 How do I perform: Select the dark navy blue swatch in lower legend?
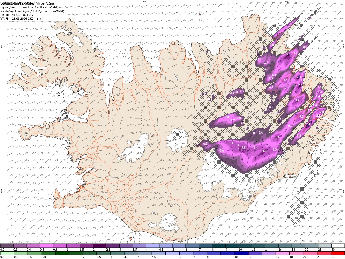pyautogui.click(x=241, y=253)
